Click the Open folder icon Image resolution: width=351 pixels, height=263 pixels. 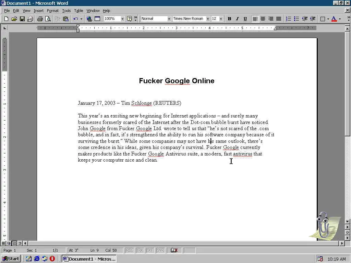pos(14,19)
